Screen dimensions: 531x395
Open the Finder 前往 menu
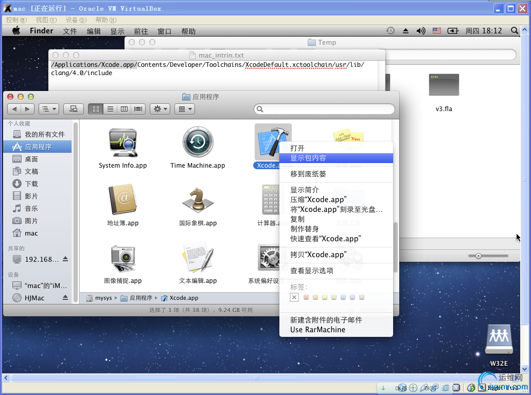(141, 31)
